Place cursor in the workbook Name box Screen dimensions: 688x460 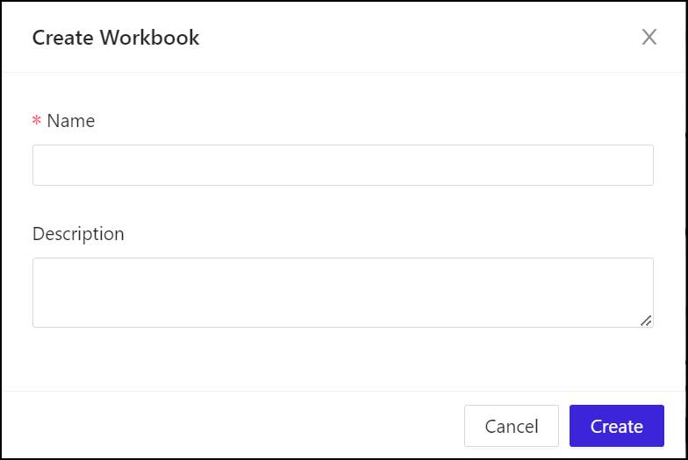coord(342,165)
